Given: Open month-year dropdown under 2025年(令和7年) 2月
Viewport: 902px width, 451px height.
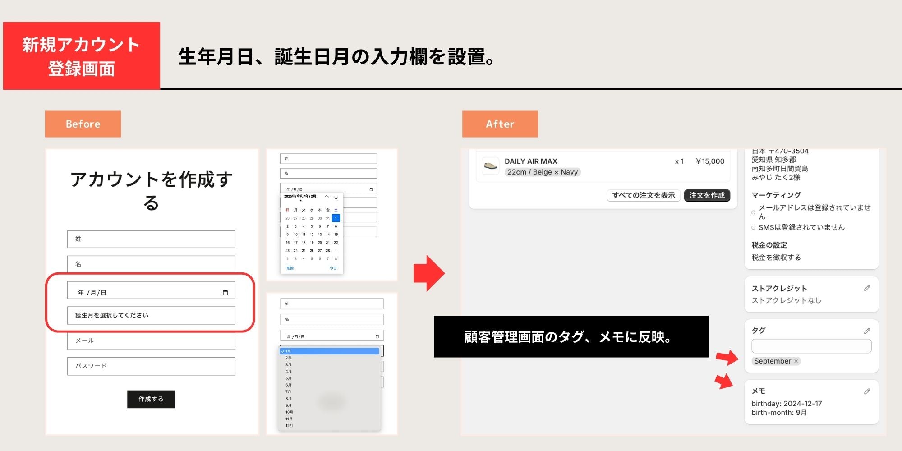Looking at the screenshot, I should [x=300, y=201].
